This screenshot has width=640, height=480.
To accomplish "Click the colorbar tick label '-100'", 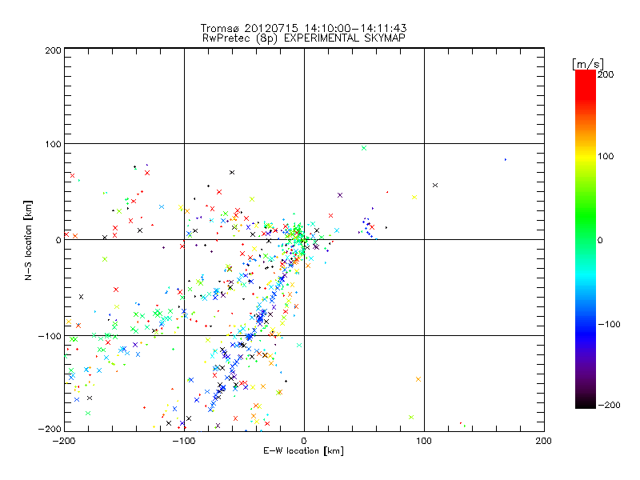I will tap(609, 325).
